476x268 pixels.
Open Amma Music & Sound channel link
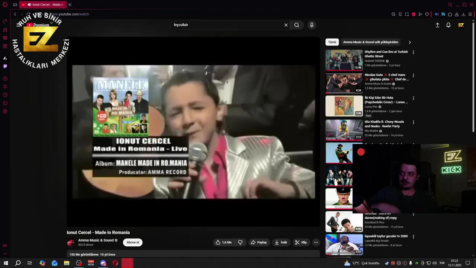(x=96, y=240)
